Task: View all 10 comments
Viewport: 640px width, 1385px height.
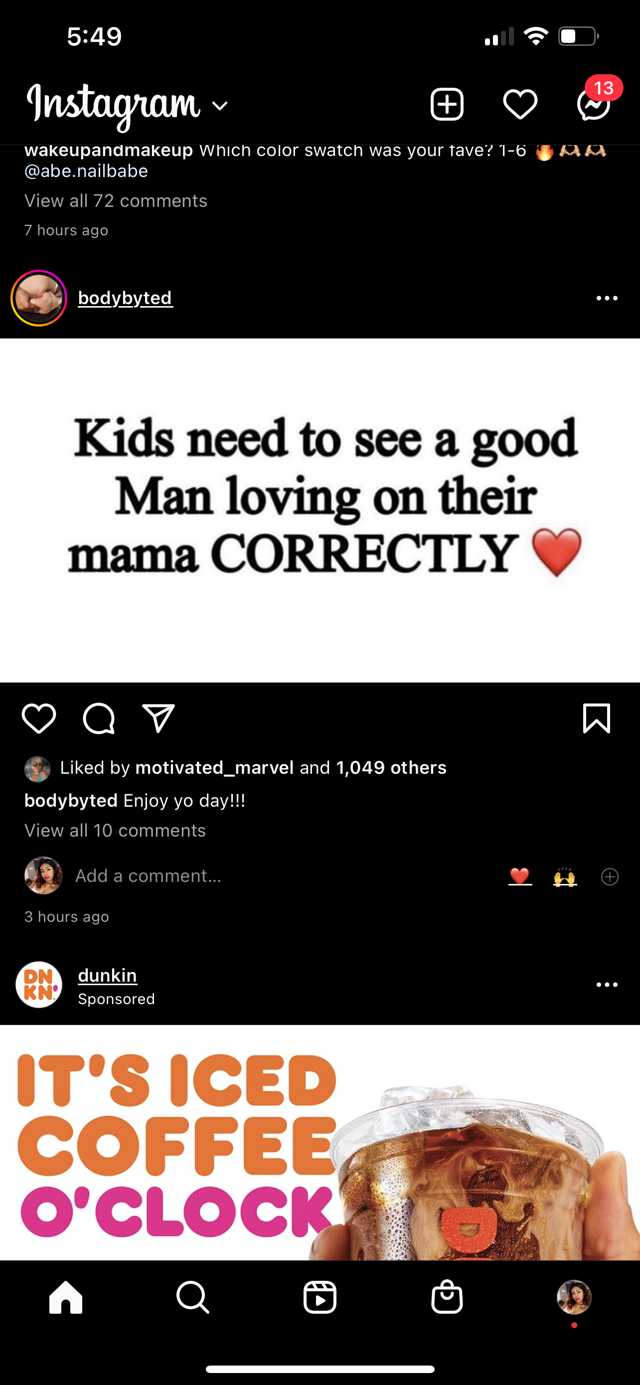Action: coord(115,830)
